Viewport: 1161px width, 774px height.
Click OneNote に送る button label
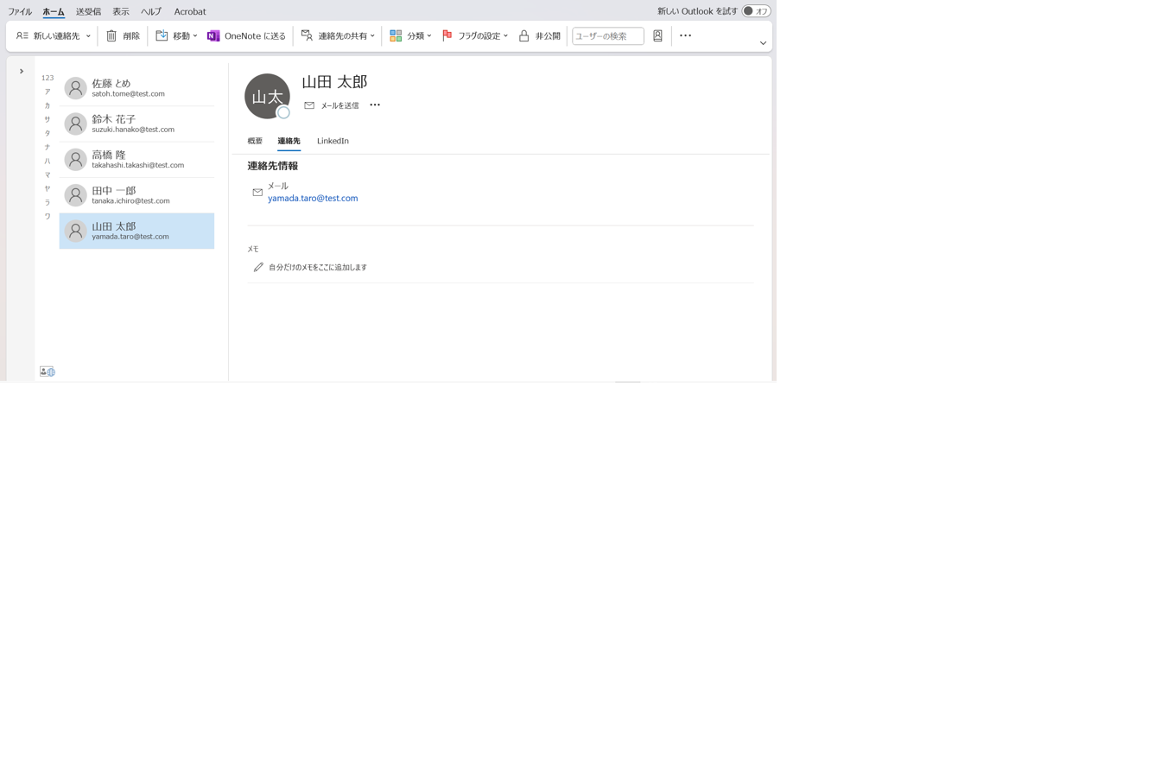click(255, 36)
